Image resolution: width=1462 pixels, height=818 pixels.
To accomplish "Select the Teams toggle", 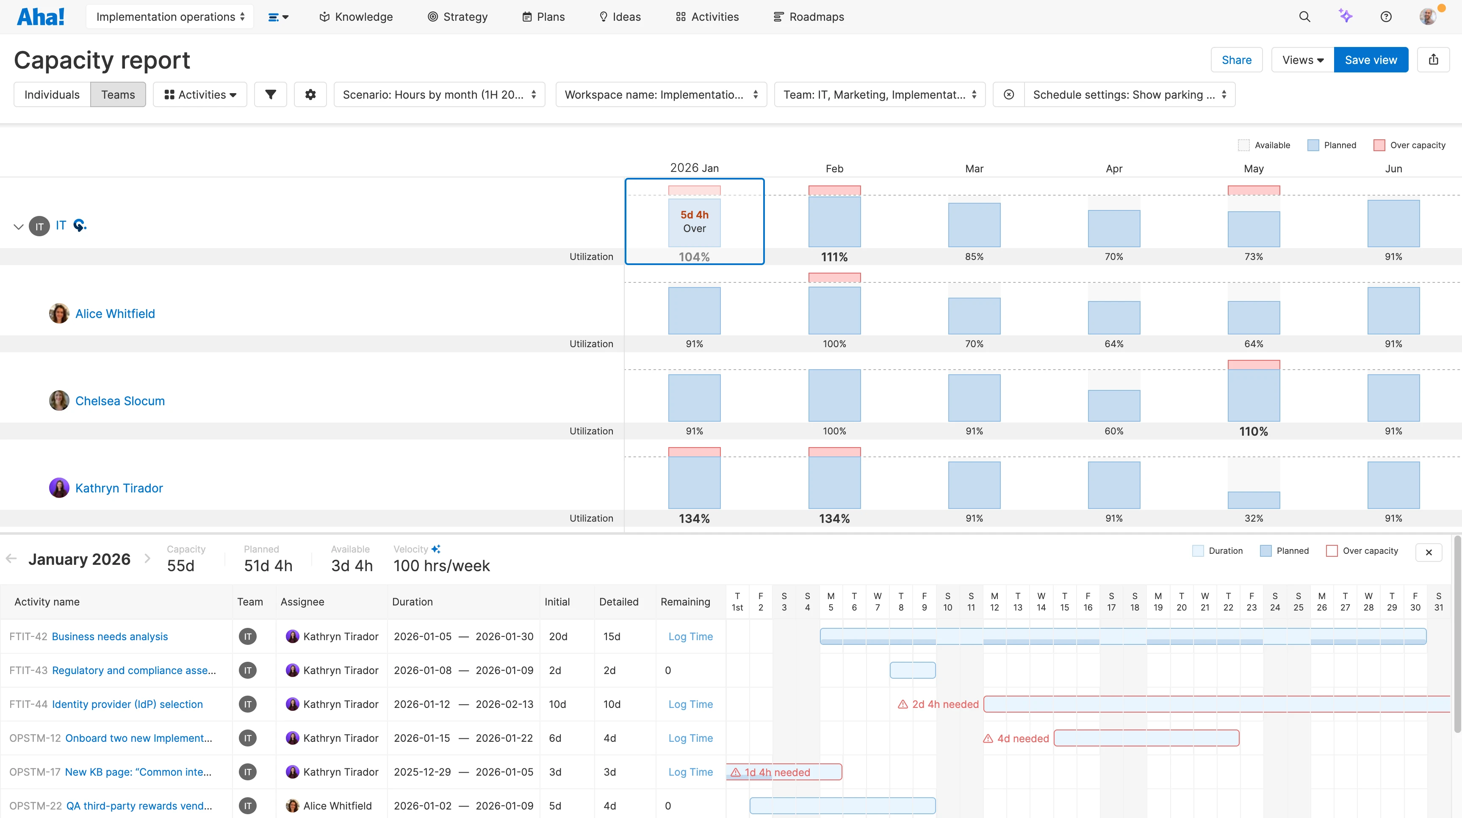I will pyautogui.click(x=118, y=95).
